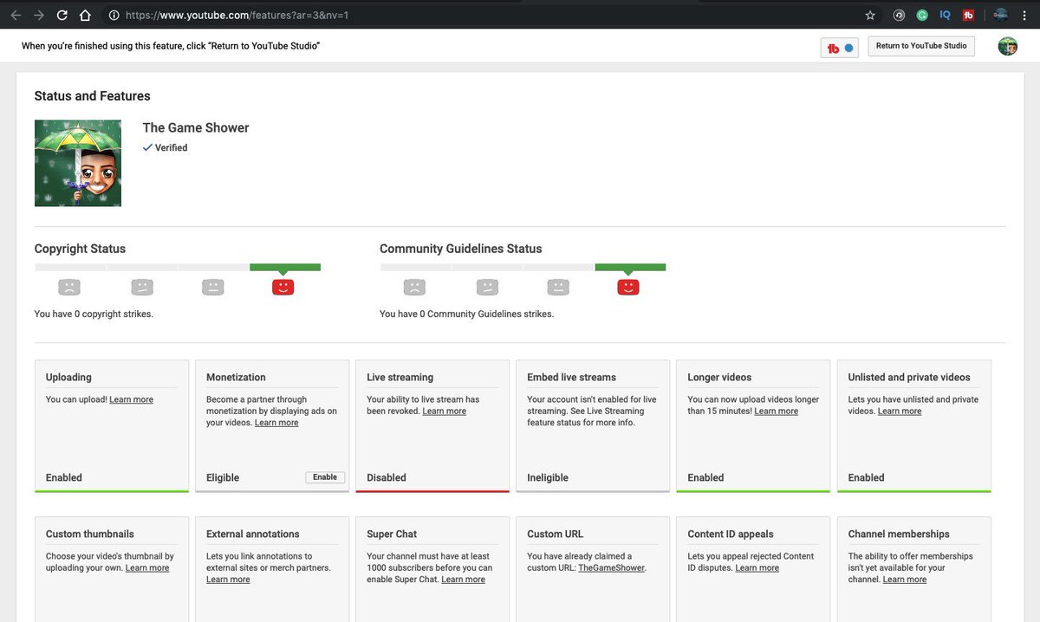Click 'You have 0 copyright strikes.' text
Image resolution: width=1040 pixels, height=622 pixels.
click(x=94, y=314)
